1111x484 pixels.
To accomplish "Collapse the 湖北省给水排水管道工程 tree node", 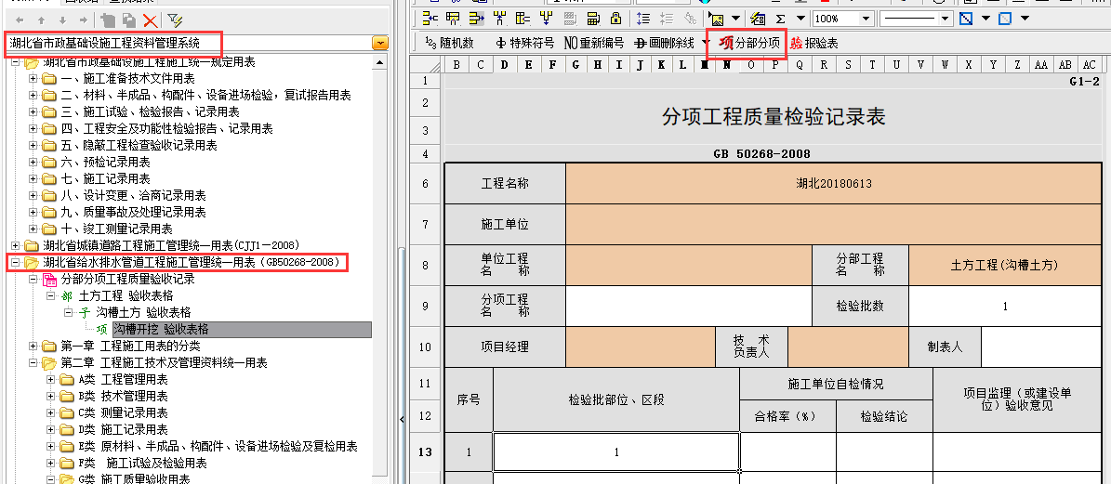I will point(16,263).
